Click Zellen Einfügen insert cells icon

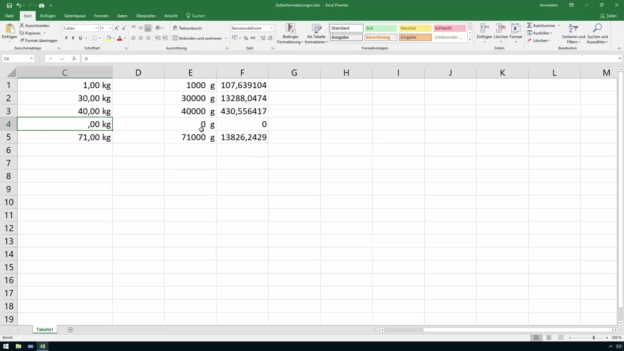(484, 29)
